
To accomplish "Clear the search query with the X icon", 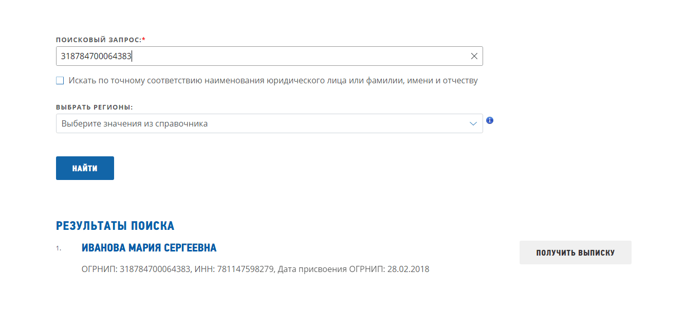I will [474, 56].
